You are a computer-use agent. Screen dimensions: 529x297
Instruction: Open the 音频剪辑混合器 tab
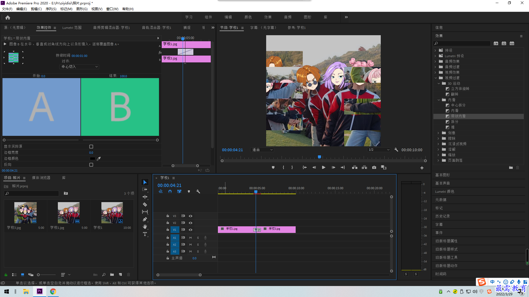point(112,28)
